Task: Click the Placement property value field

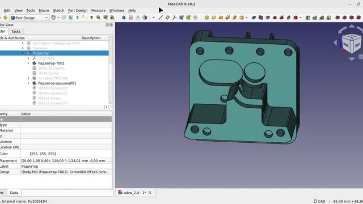Action: coord(66,160)
